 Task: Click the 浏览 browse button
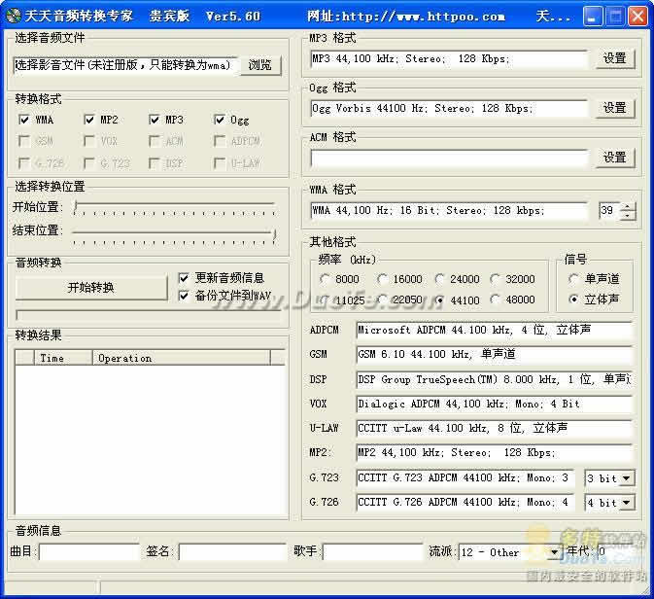(x=260, y=65)
